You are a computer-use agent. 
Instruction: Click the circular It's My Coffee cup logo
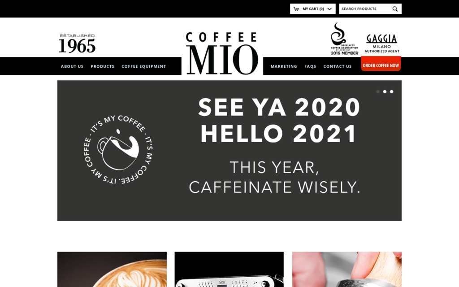(x=118, y=150)
